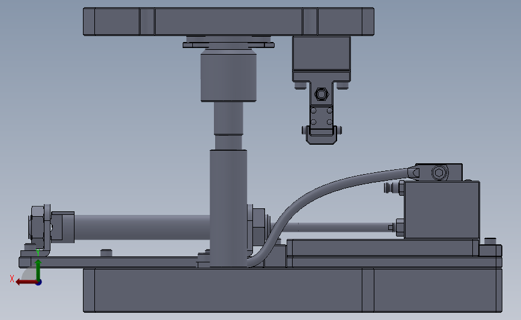521x320 pixels.
Task: Pick the small bolt head on the left thin plate
Action: (x=106, y=253)
